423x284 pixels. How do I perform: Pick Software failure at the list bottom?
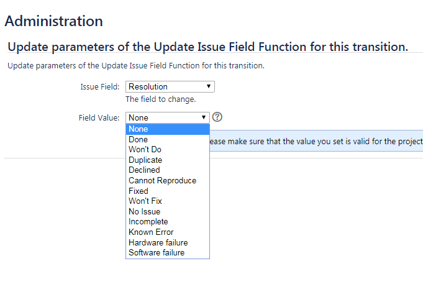tap(168, 253)
